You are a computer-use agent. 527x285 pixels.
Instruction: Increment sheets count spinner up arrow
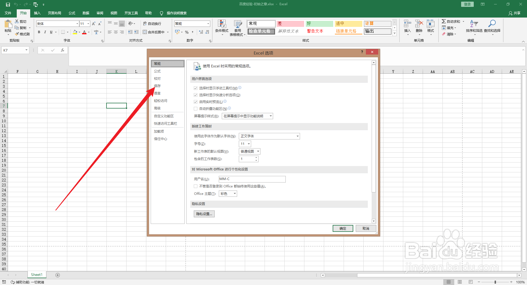(x=256, y=158)
